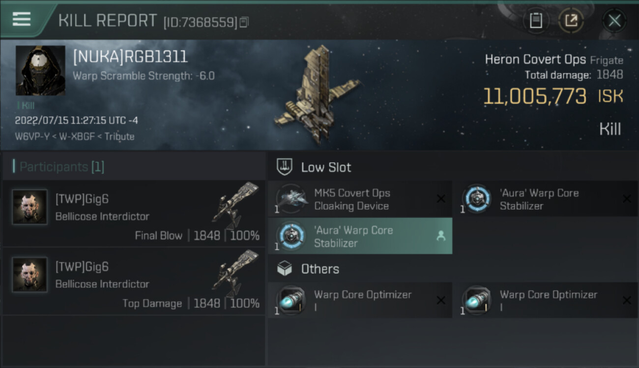
Task: View RGB1311 pilot portrait
Action: coord(40,71)
